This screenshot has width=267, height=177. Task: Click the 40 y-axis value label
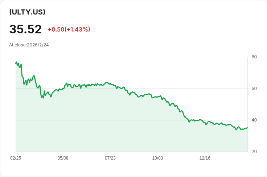(254, 120)
